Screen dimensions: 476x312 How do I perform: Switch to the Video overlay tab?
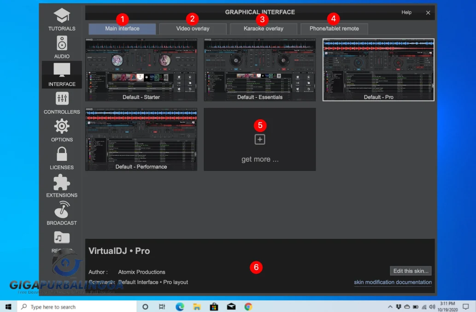click(x=193, y=29)
